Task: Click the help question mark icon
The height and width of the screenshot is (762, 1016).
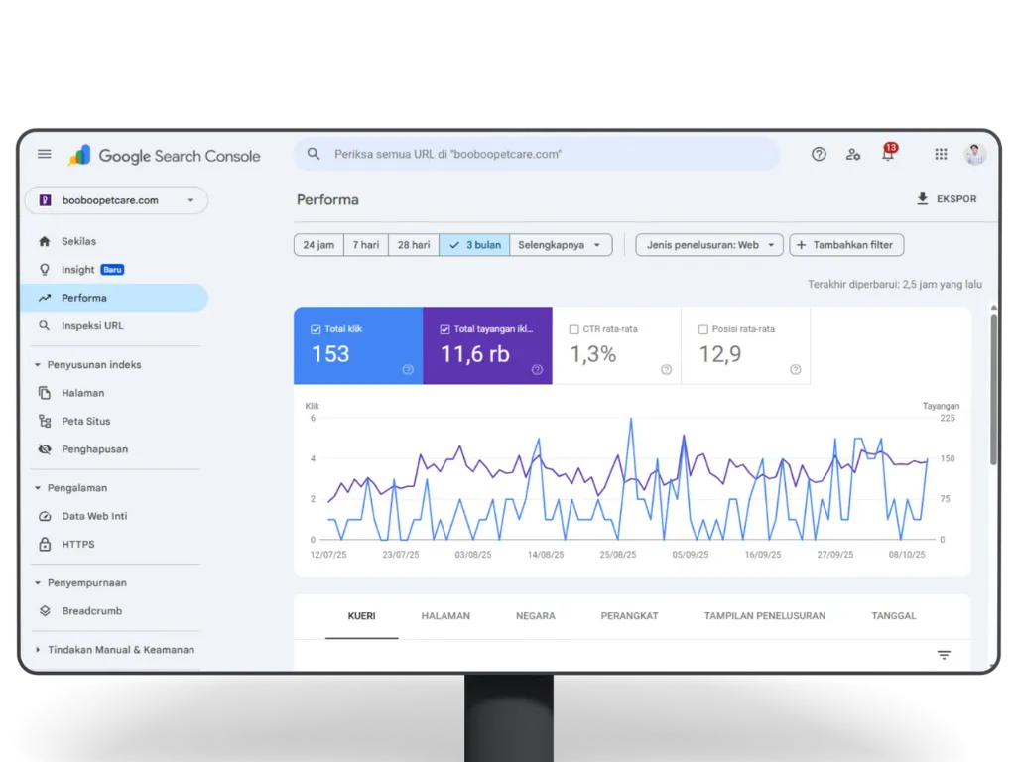Action: tap(819, 154)
